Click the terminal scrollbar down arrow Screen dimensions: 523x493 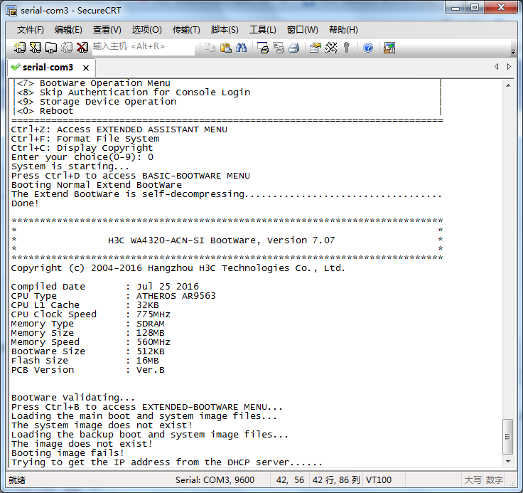pyautogui.click(x=508, y=462)
